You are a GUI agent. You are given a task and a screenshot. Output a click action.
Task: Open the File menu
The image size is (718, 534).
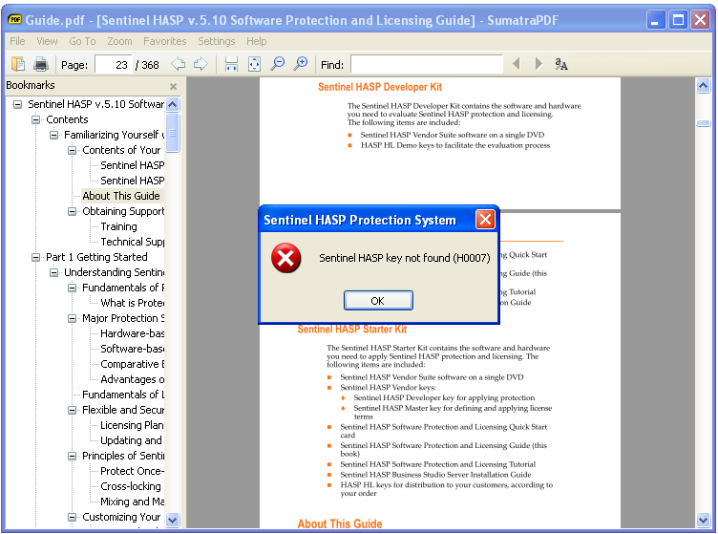click(17, 41)
